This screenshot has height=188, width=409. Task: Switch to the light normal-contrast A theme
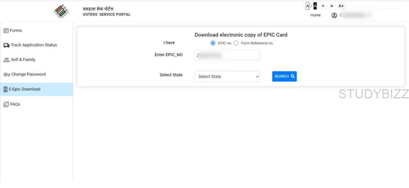tap(308, 6)
